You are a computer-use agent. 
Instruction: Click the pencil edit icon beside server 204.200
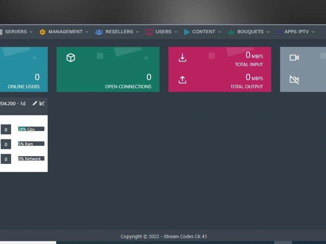(x=35, y=103)
